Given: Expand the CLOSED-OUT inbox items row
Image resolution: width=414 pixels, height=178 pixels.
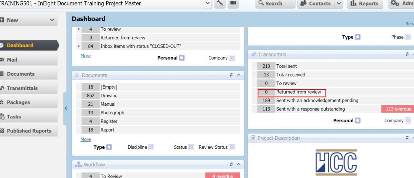Looking at the screenshot, I should click(x=79, y=46).
